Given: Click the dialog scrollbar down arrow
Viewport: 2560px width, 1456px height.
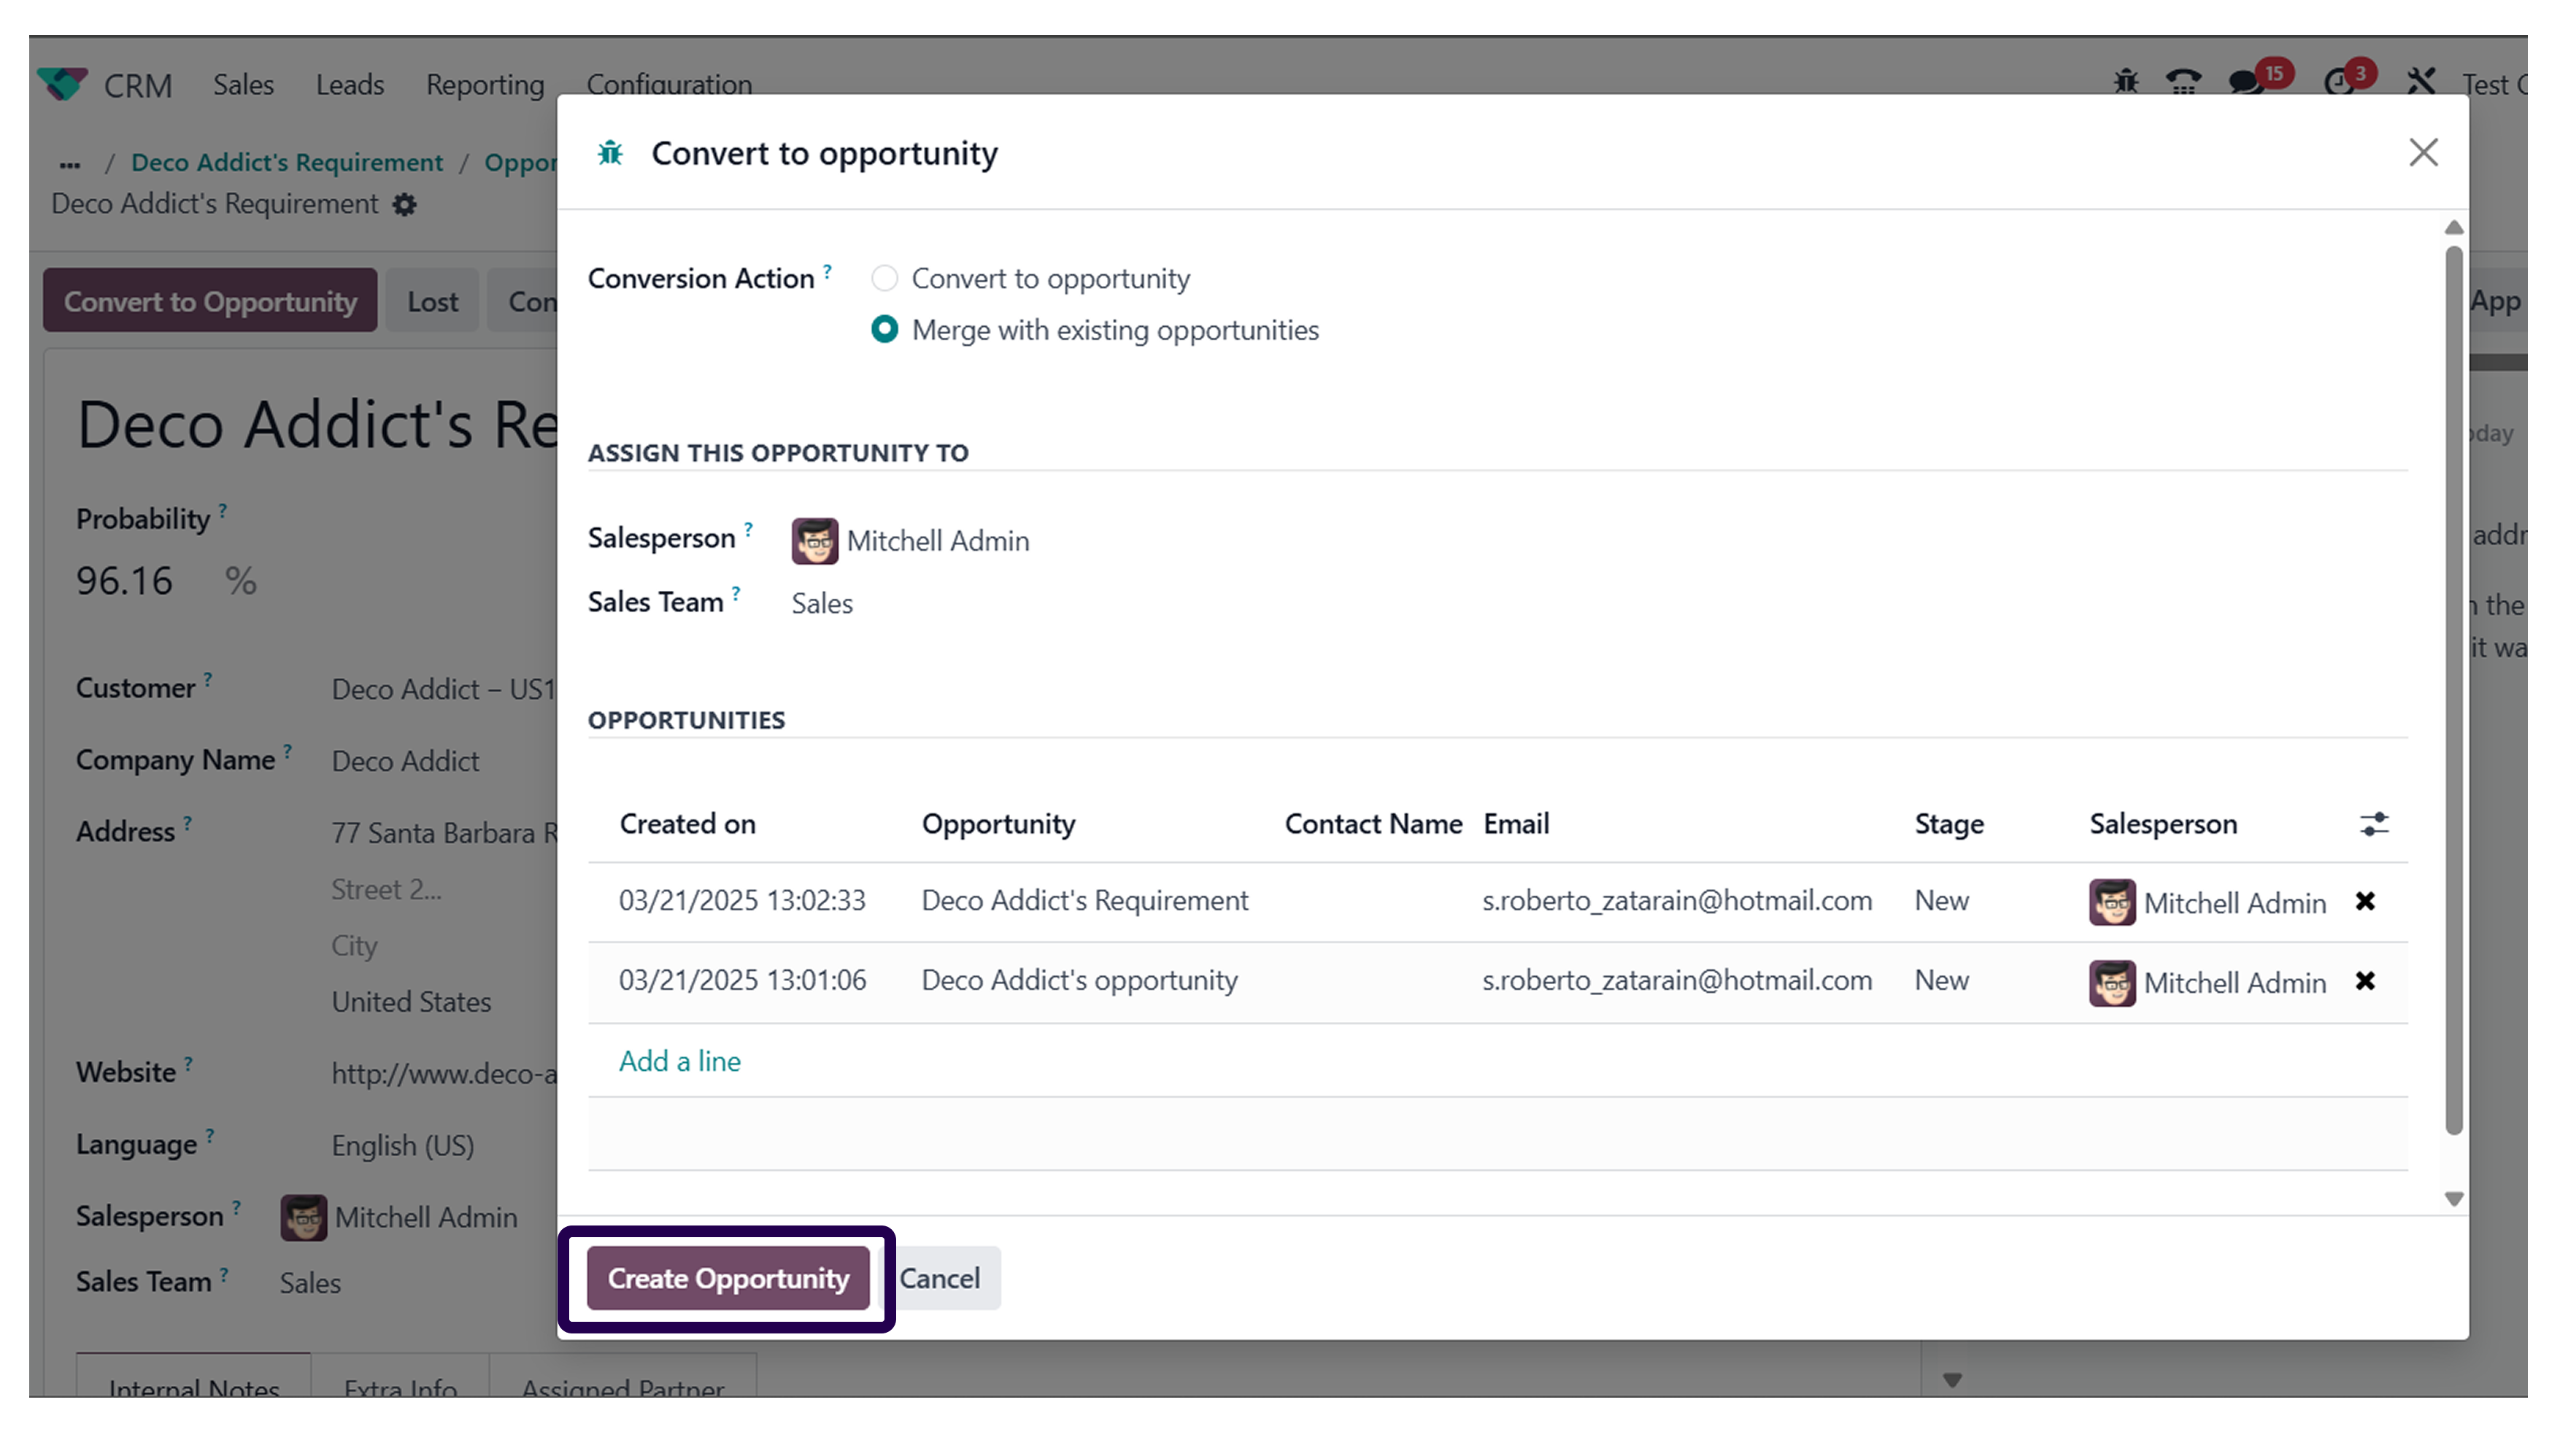Looking at the screenshot, I should click(x=2453, y=1199).
